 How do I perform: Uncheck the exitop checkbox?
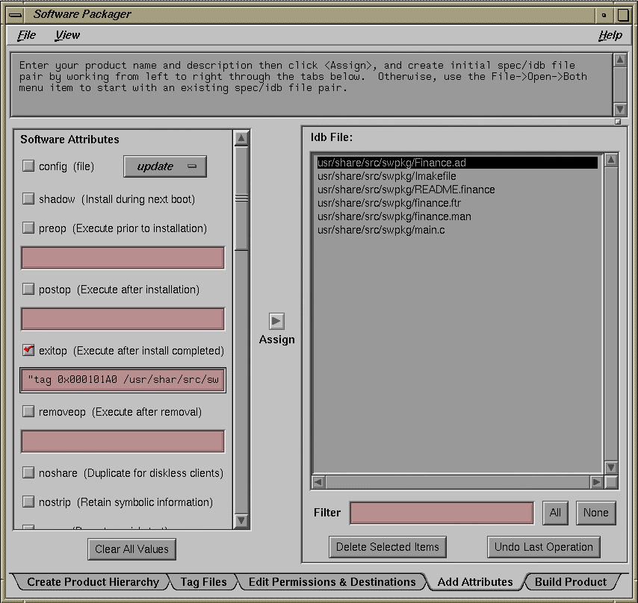[29, 351]
